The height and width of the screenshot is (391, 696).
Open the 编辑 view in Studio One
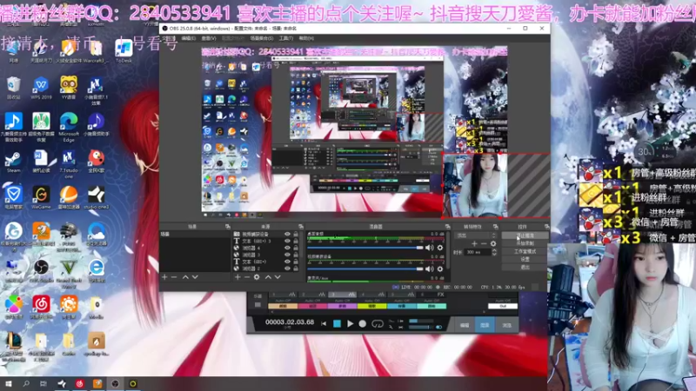pos(465,325)
